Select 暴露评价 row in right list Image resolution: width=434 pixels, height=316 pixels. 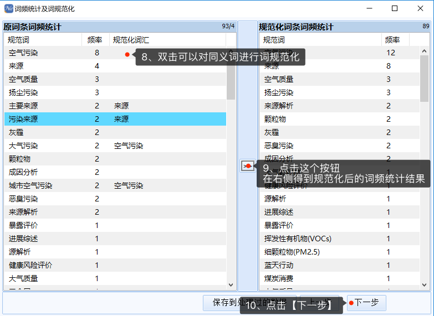pyautogui.click(x=340, y=225)
